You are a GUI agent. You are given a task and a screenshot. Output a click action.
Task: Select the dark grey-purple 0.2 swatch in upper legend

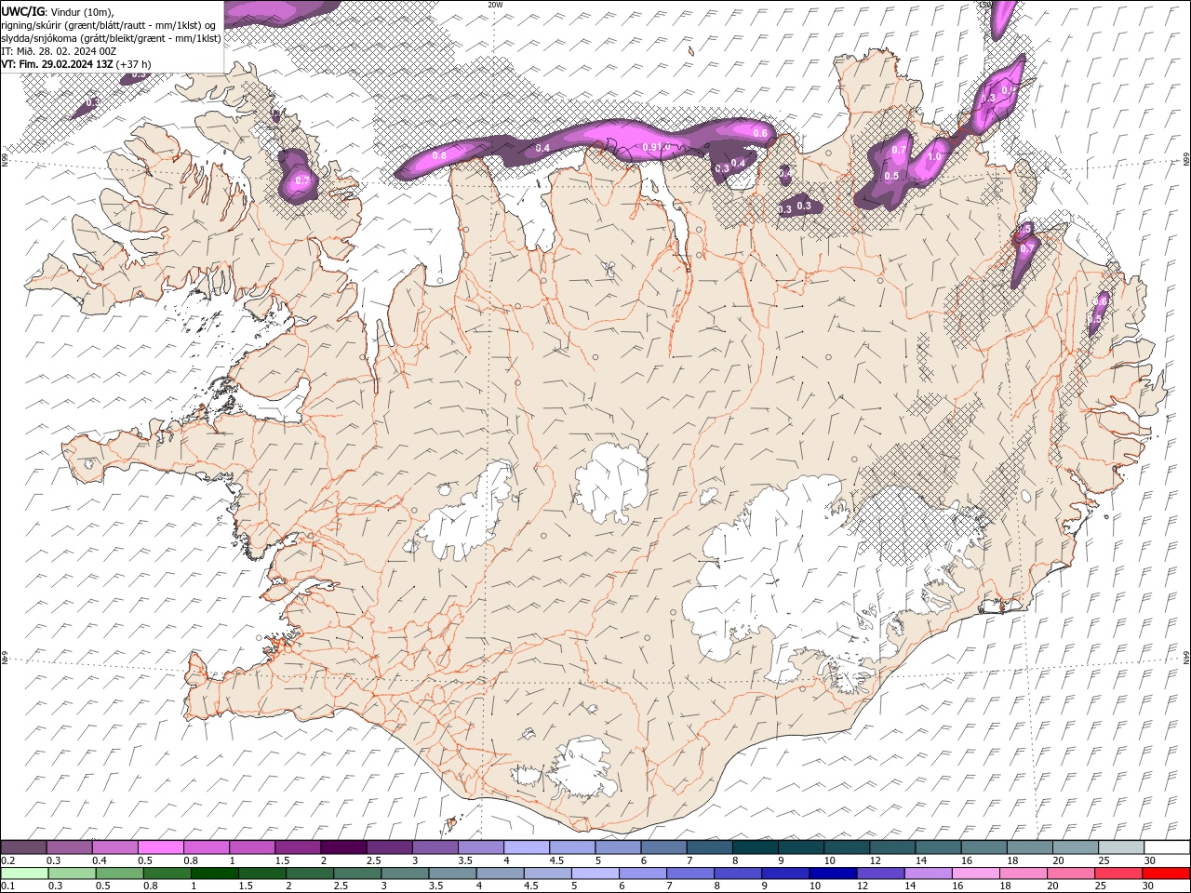point(23,847)
